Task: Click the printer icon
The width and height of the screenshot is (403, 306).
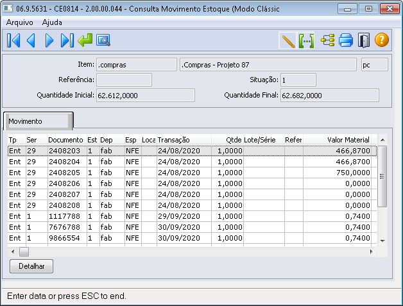Action: pos(346,40)
